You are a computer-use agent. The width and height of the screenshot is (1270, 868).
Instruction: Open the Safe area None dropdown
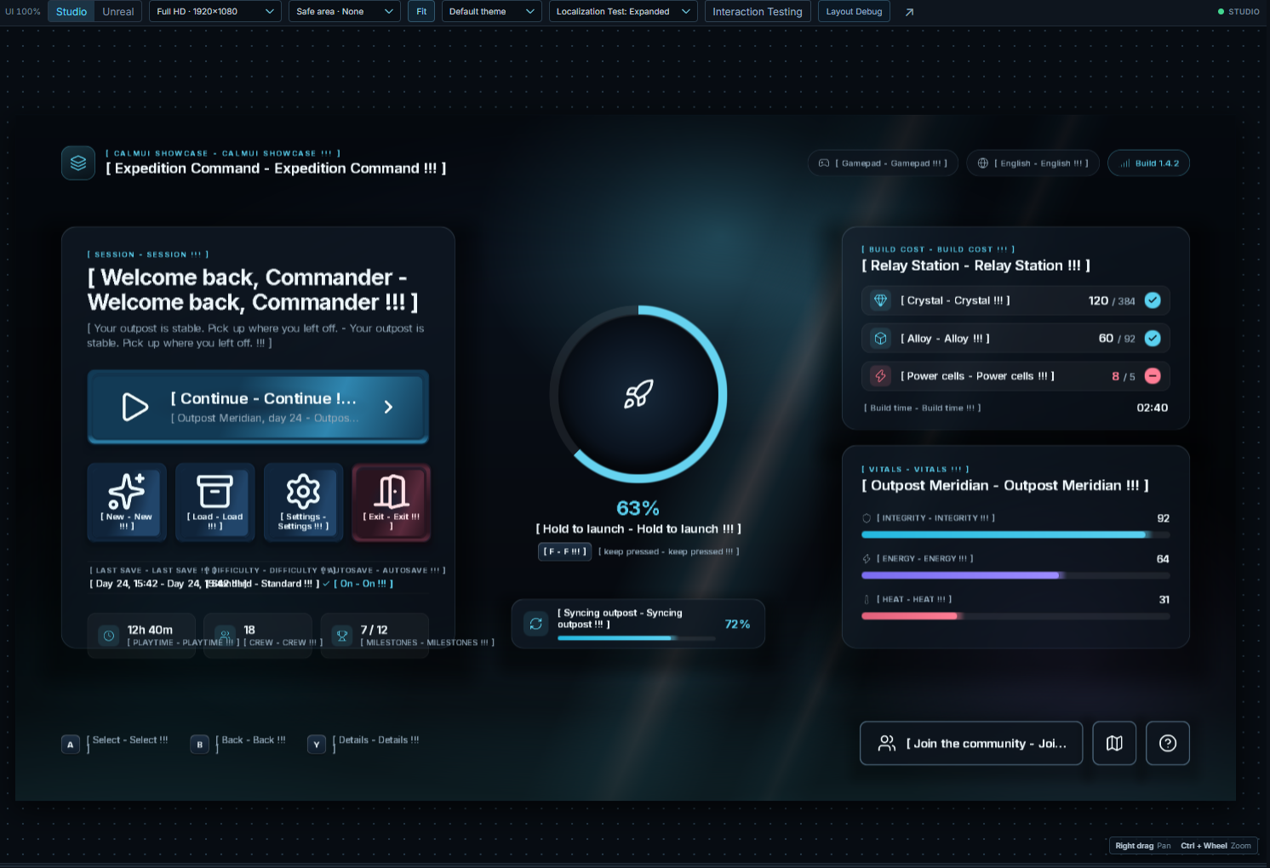coord(345,12)
